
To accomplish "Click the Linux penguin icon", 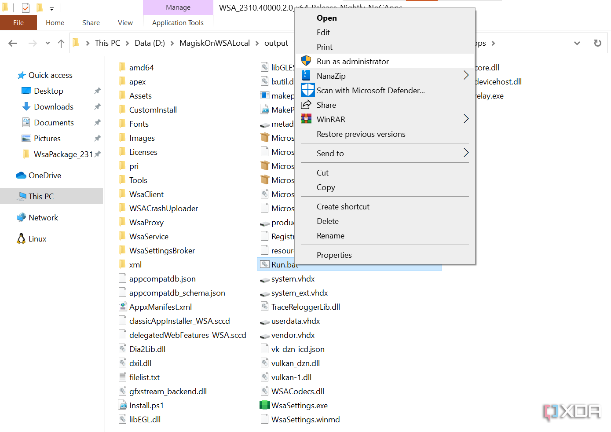I will (21, 238).
